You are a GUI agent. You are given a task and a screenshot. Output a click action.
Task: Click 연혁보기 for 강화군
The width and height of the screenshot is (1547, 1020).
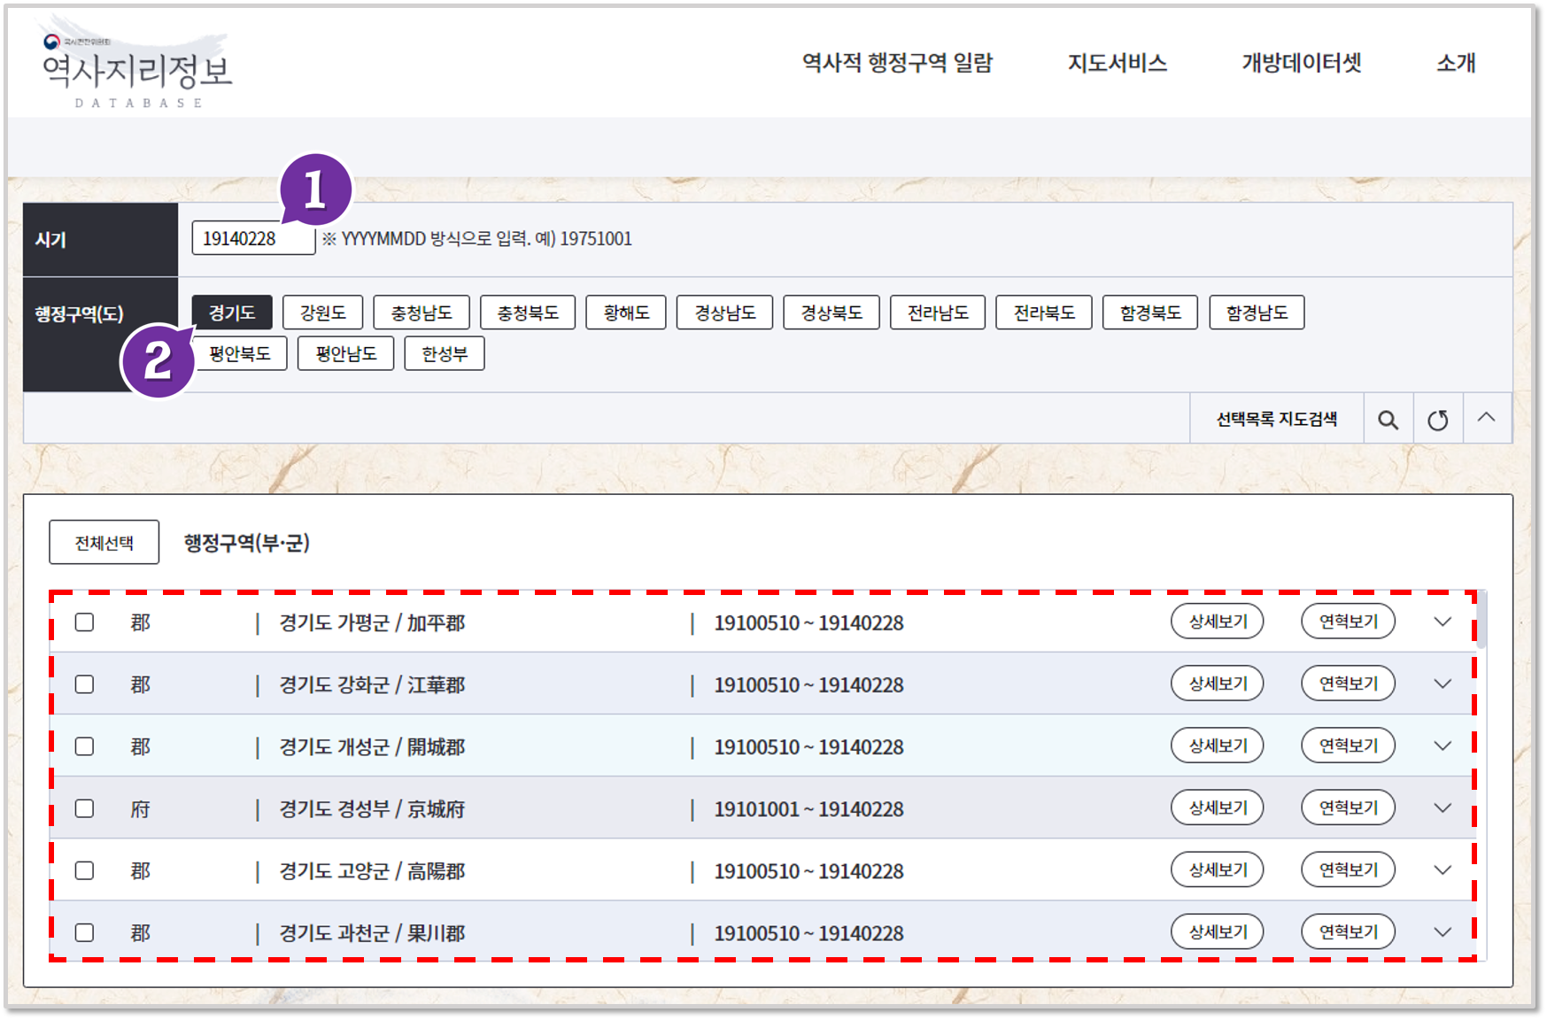[x=1348, y=684]
